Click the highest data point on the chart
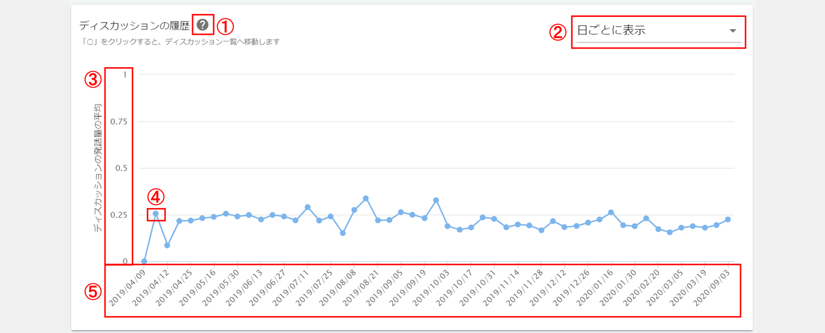 coord(366,198)
